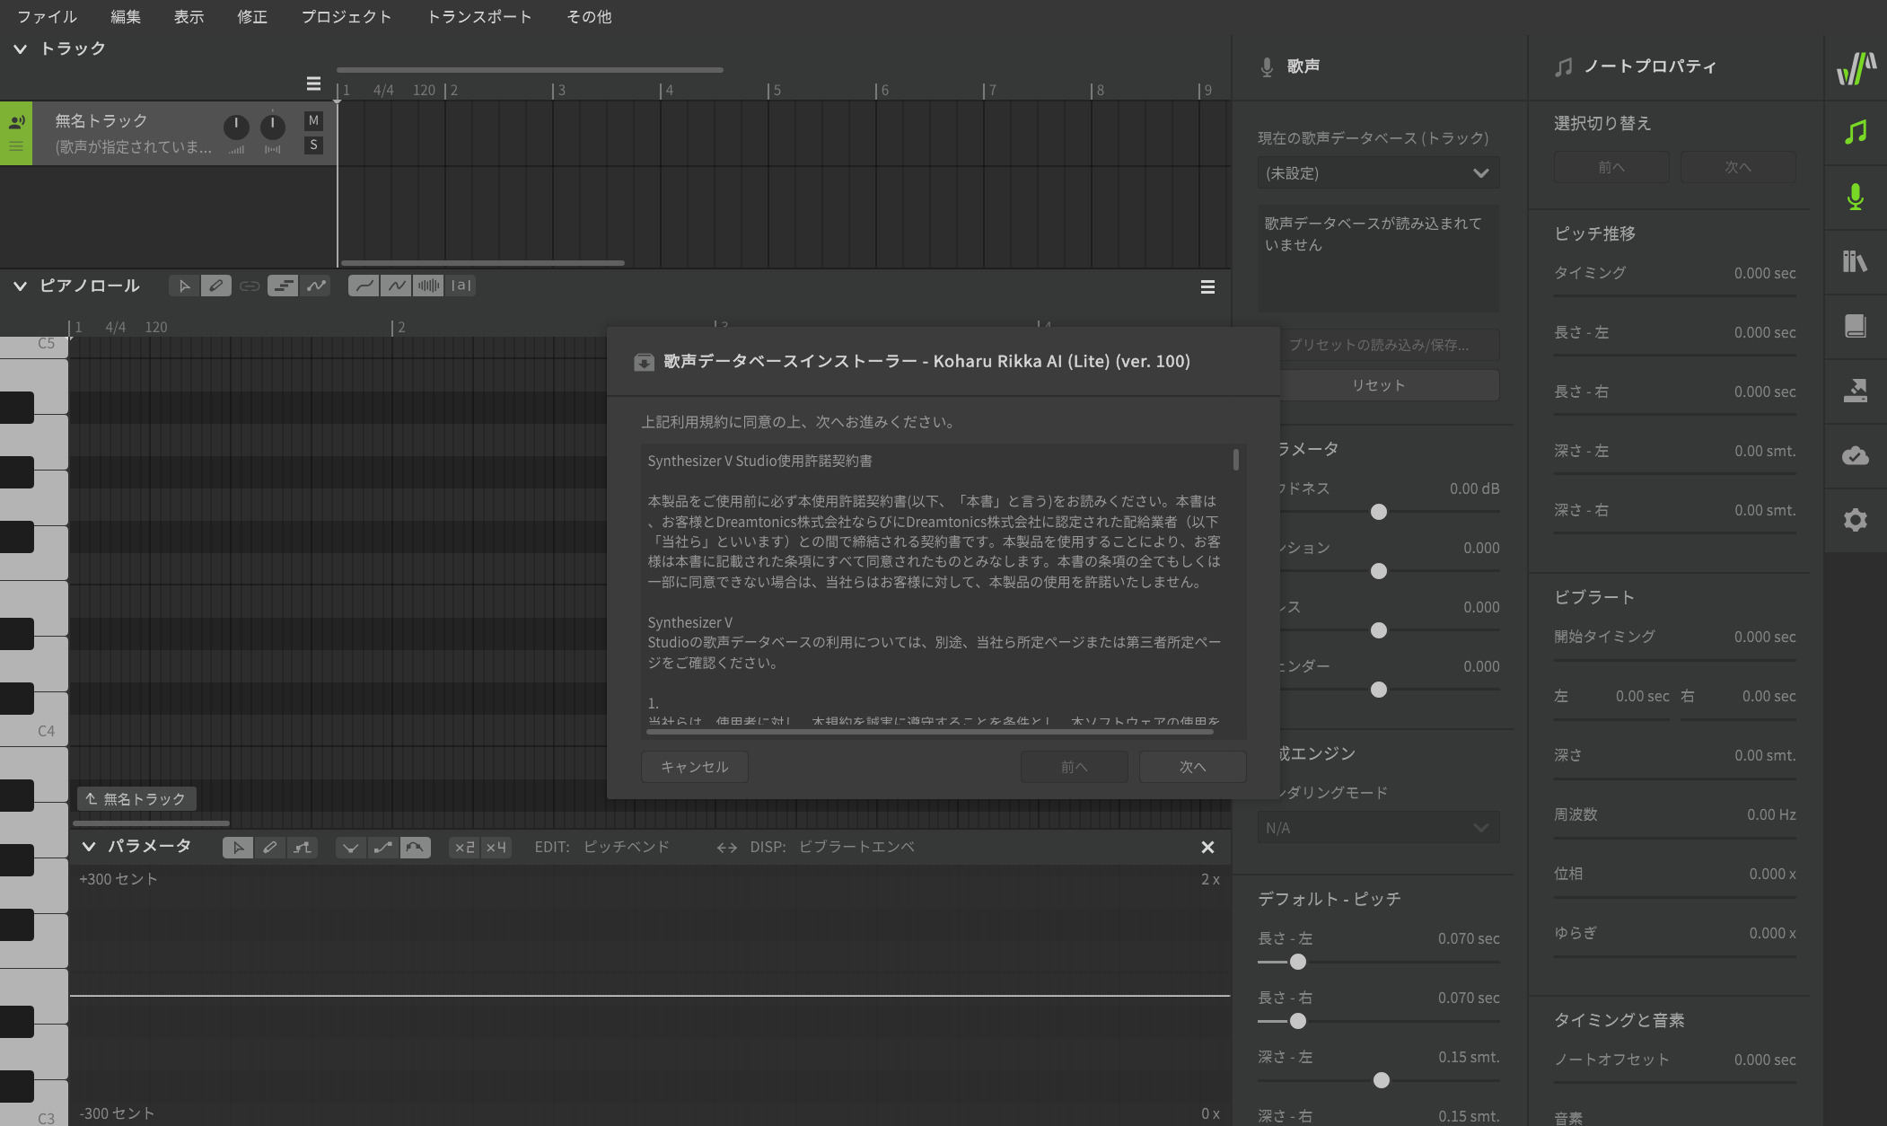Change DISP parameter ビブラートエンベ
The height and width of the screenshot is (1126, 1887).
pyautogui.click(x=856, y=847)
